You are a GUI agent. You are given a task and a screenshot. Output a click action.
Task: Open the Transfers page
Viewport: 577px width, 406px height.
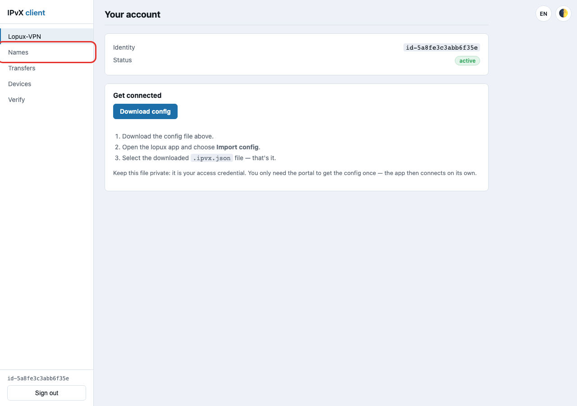47,68
